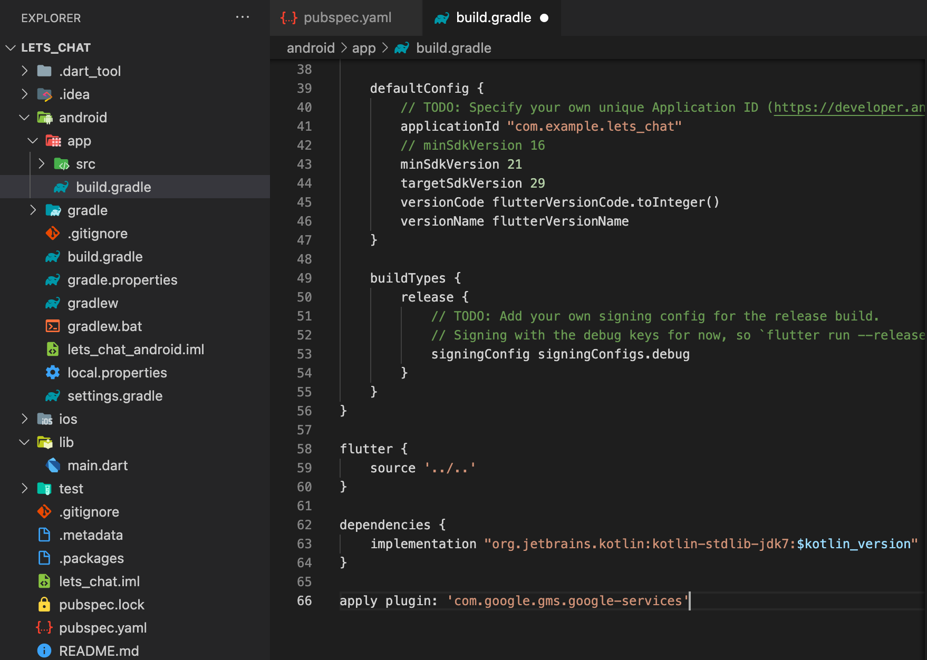Click the ios folder icon
The width and height of the screenshot is (927, 660).
(45, 419)
